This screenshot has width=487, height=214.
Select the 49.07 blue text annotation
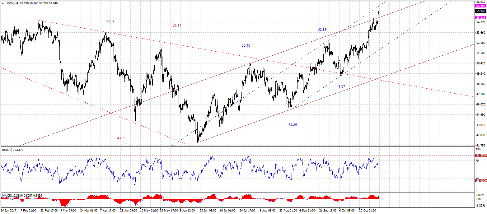[341, 86]
